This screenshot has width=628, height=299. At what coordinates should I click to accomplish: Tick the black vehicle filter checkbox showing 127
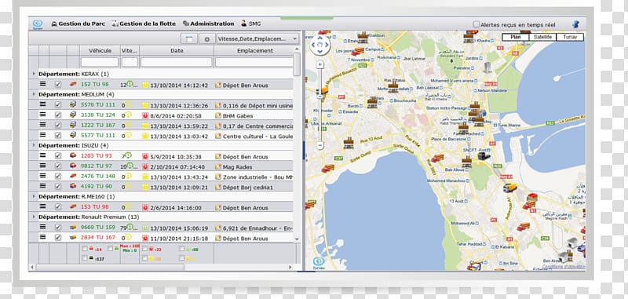(x=85, y=258)
